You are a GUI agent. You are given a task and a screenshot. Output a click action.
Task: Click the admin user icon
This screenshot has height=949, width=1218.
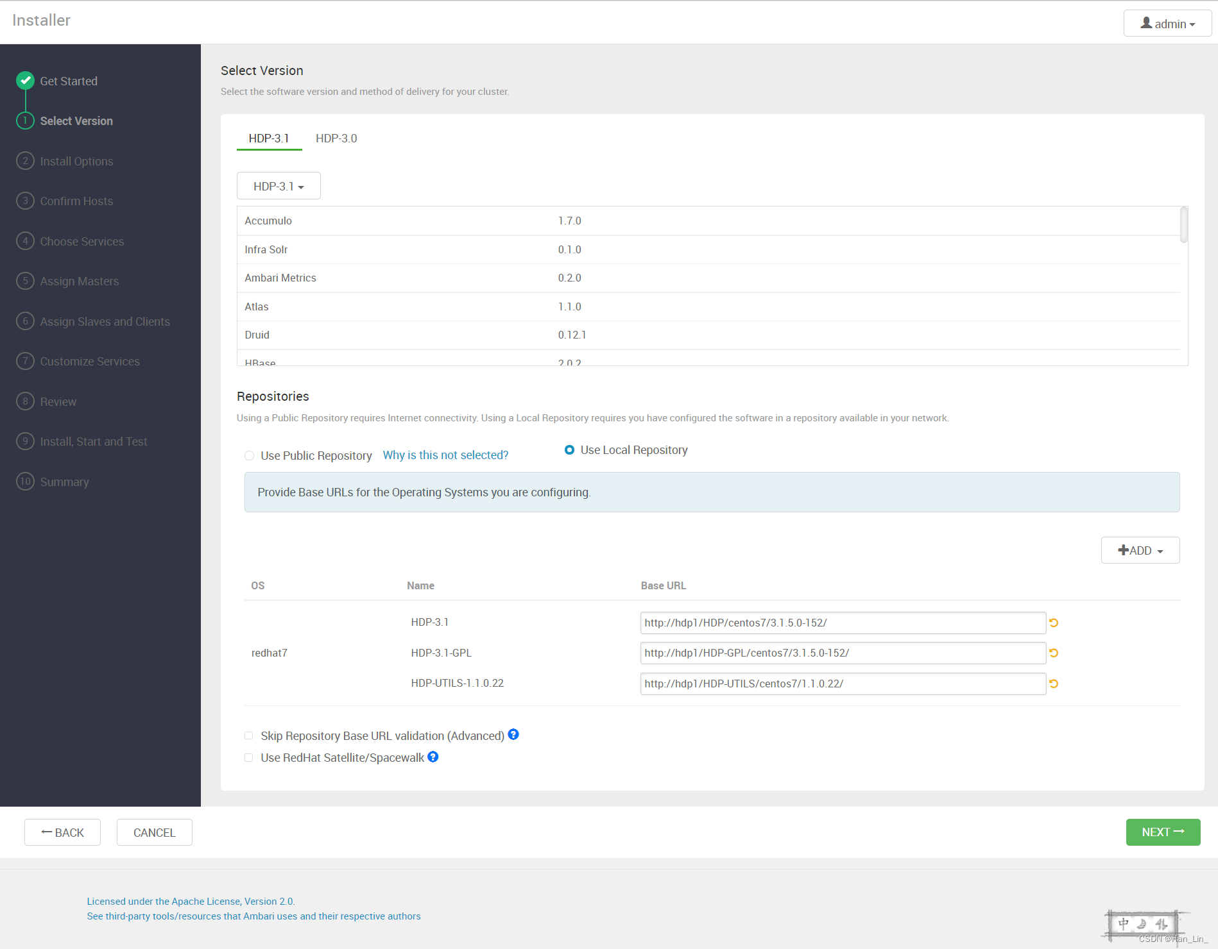[x=1146, y=23]
